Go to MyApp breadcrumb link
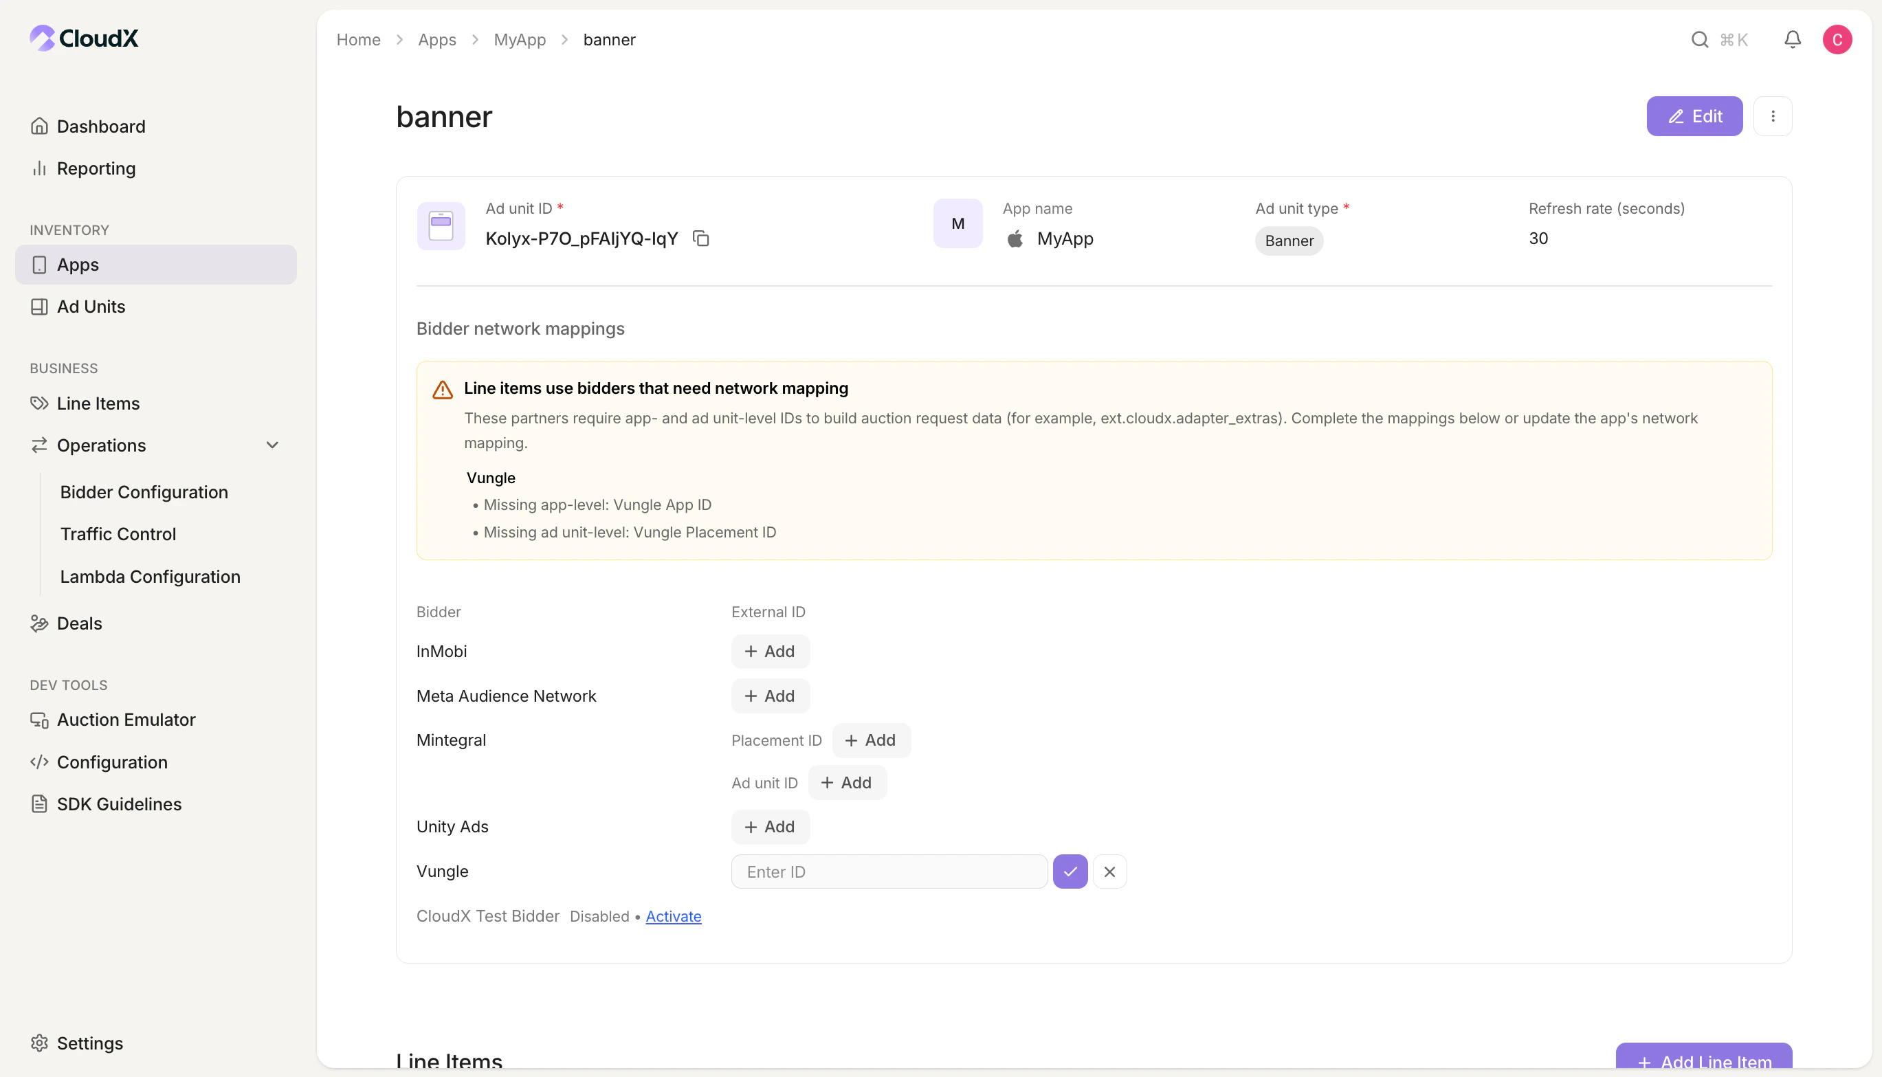 coord(520,39)
